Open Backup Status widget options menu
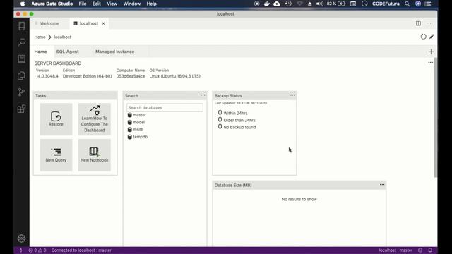 pos(292,95)
